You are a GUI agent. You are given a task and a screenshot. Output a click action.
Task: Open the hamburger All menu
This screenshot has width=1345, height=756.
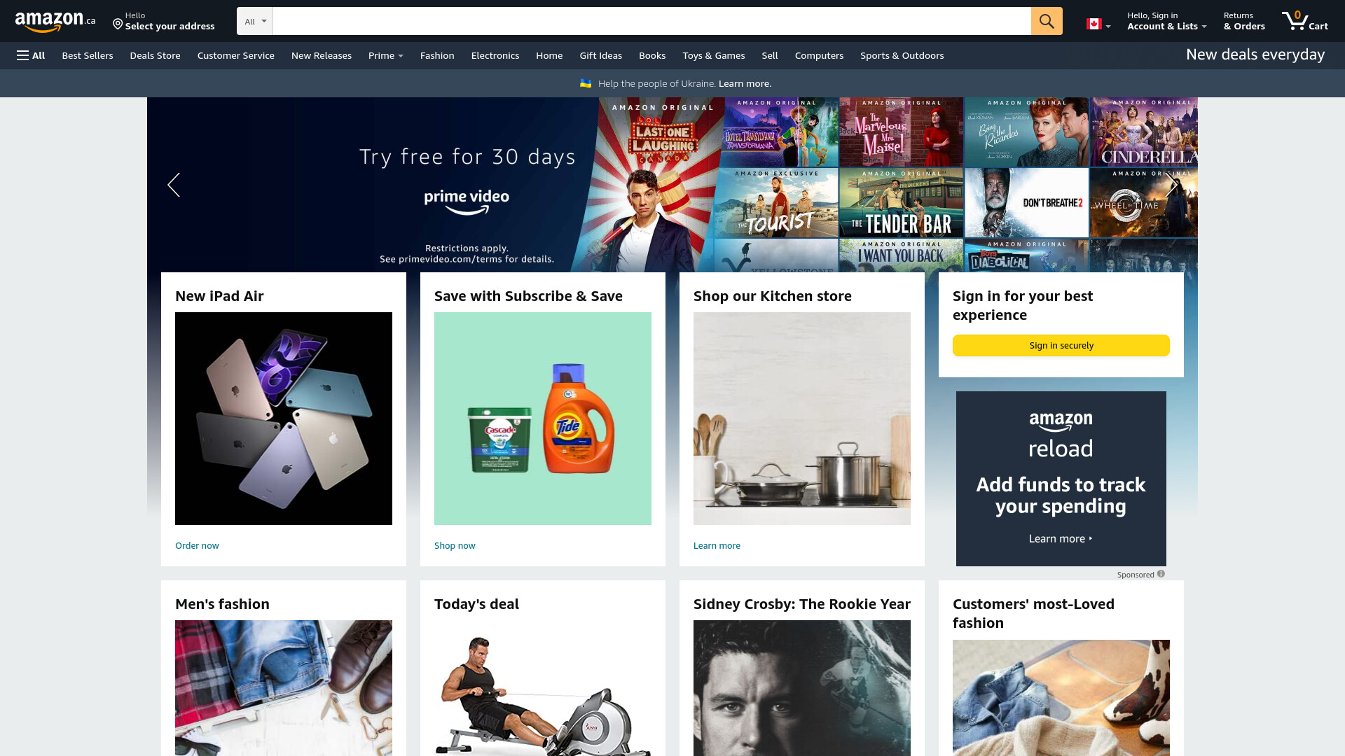point(31,55)
